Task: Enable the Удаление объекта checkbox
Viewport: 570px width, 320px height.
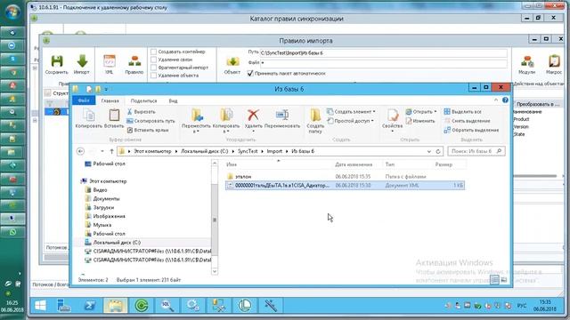Action: click(x=154, y=76)
